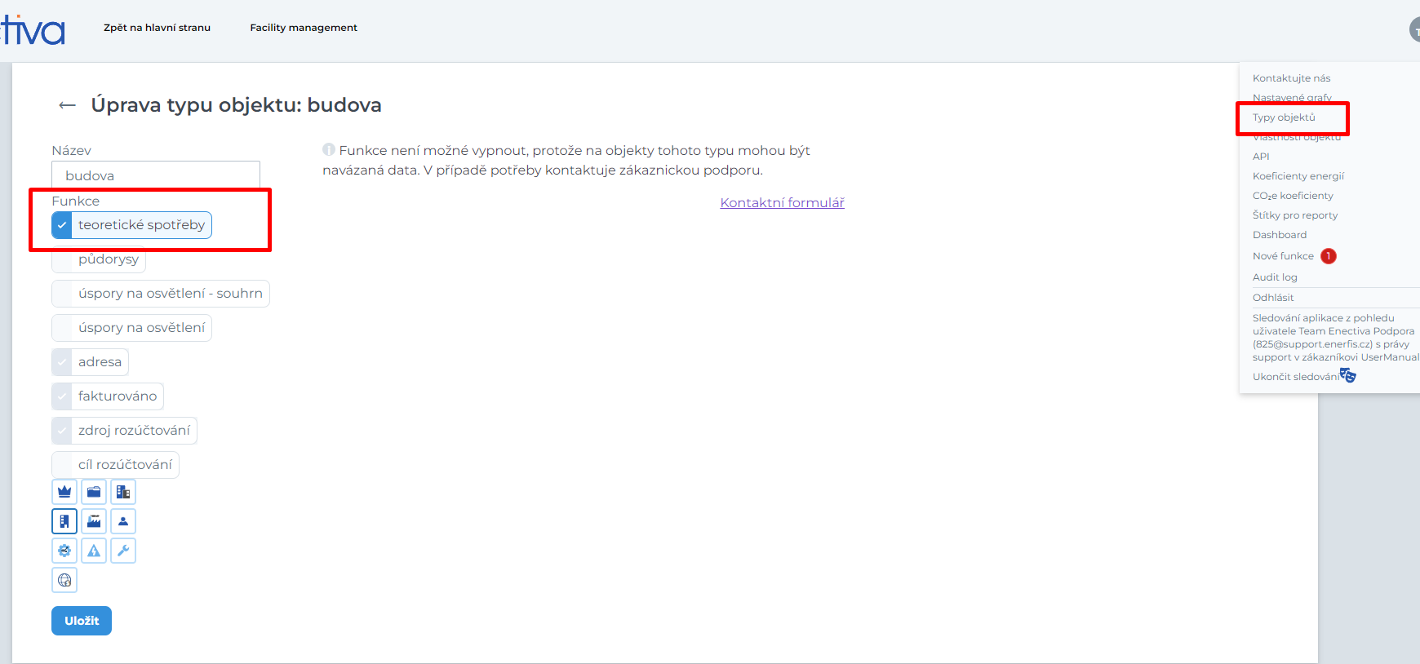Select Audit log from the menu
Screen dimensions: 1420x664
pyautogui.click(x=1275, y=277)
